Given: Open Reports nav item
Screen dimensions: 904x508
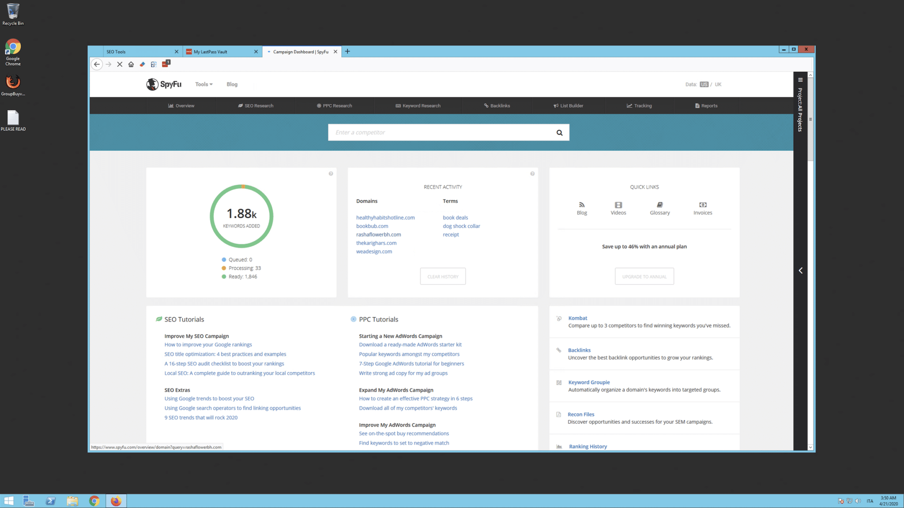Looking at the screenshot, I should click(706, 106).
